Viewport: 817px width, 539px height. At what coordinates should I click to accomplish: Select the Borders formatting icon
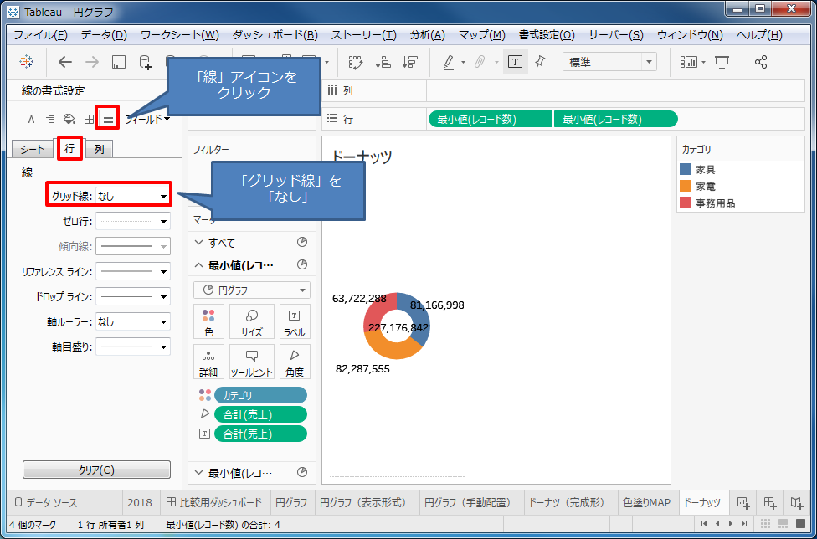pos(89,118)
